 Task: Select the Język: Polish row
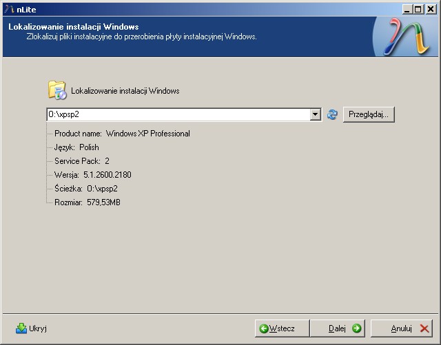click(x=76, y=147)
